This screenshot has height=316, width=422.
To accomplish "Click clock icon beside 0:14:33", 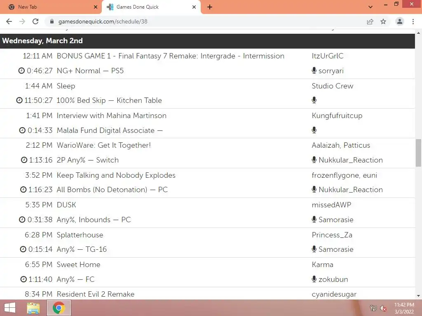I will coord(22,130).
